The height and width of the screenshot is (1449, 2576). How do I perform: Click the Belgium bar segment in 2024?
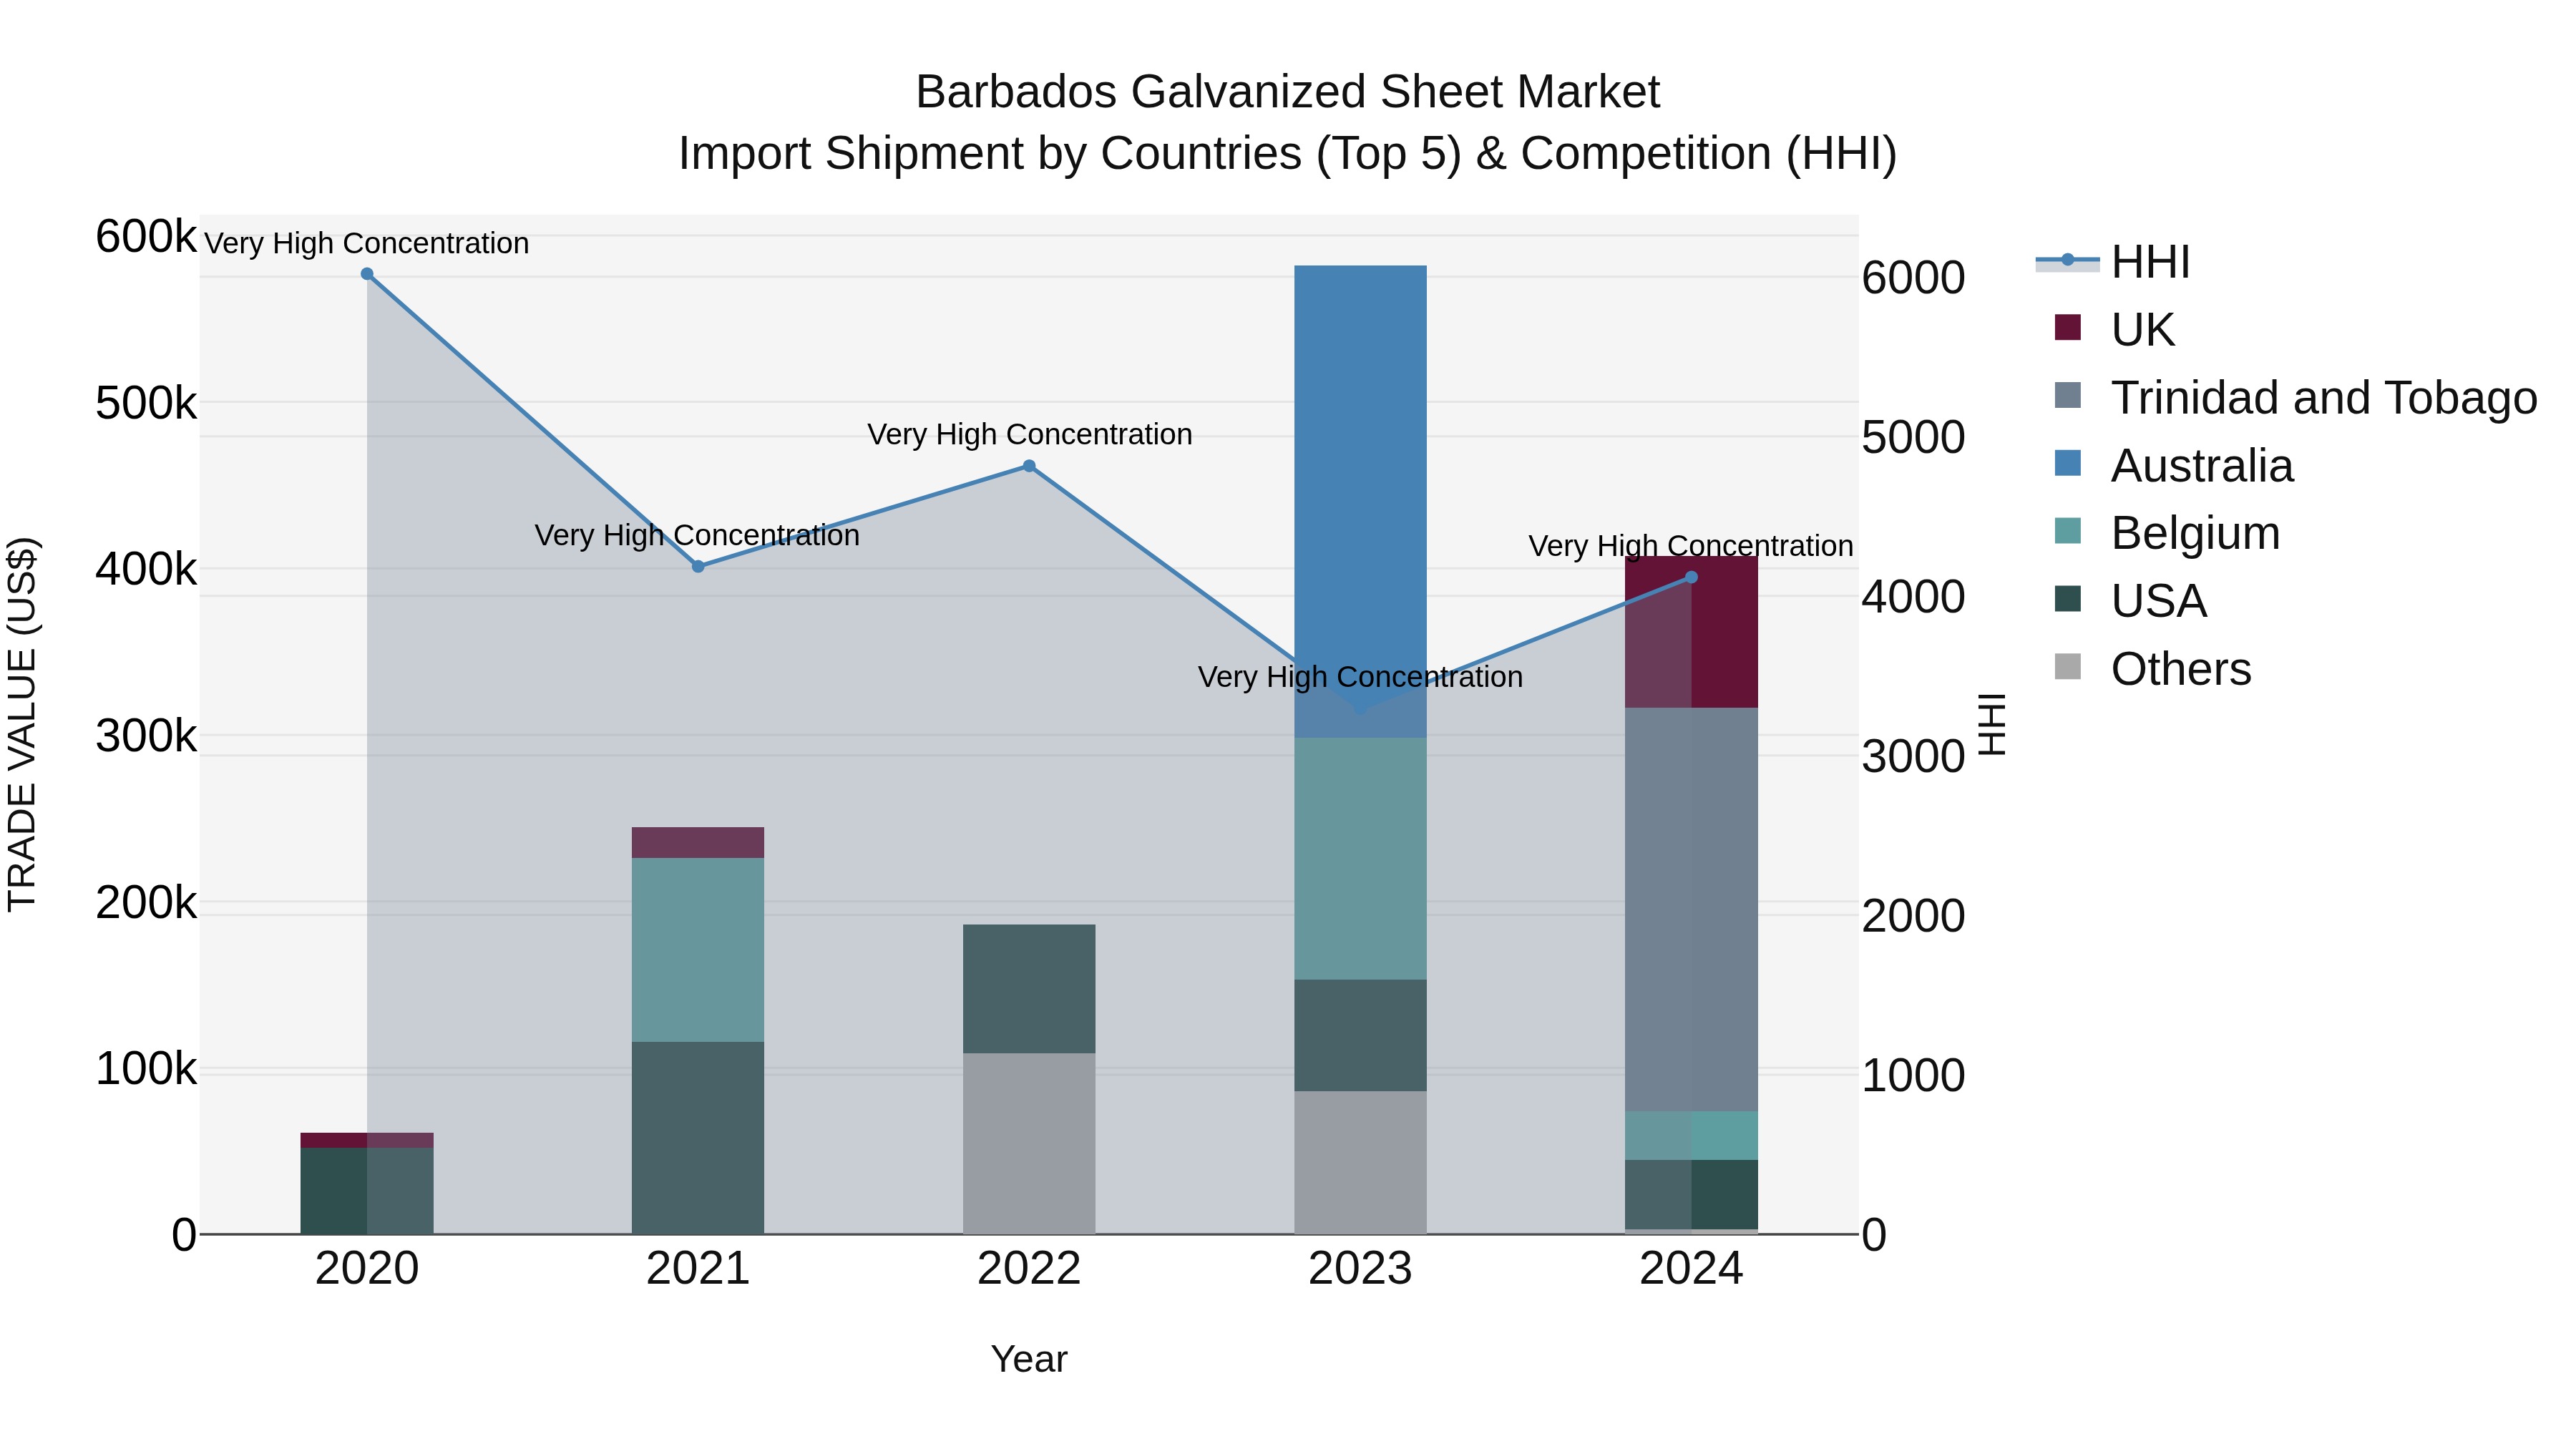1691,1136
